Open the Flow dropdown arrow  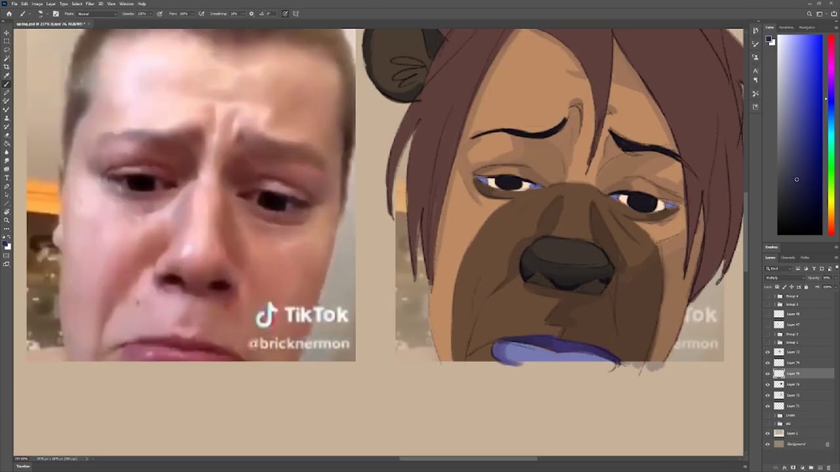[x=192, y=14]
